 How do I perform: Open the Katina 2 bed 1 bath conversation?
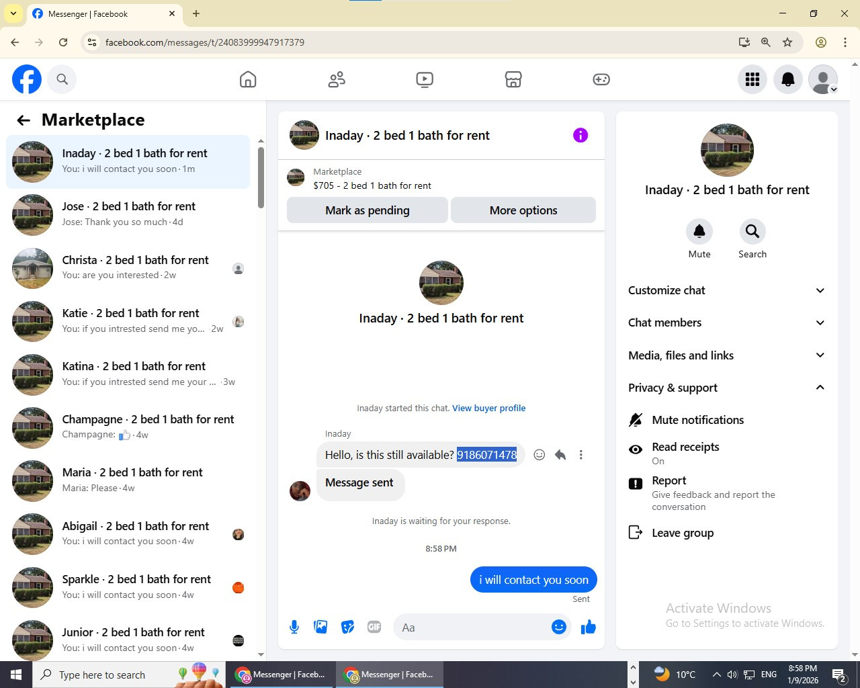128,374
